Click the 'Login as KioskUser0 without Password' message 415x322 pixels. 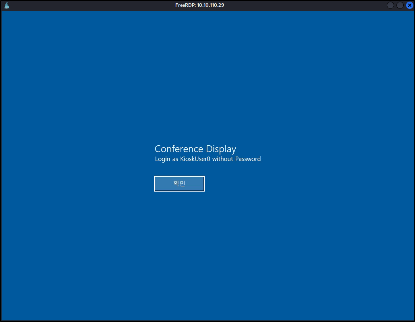[208, 159]
